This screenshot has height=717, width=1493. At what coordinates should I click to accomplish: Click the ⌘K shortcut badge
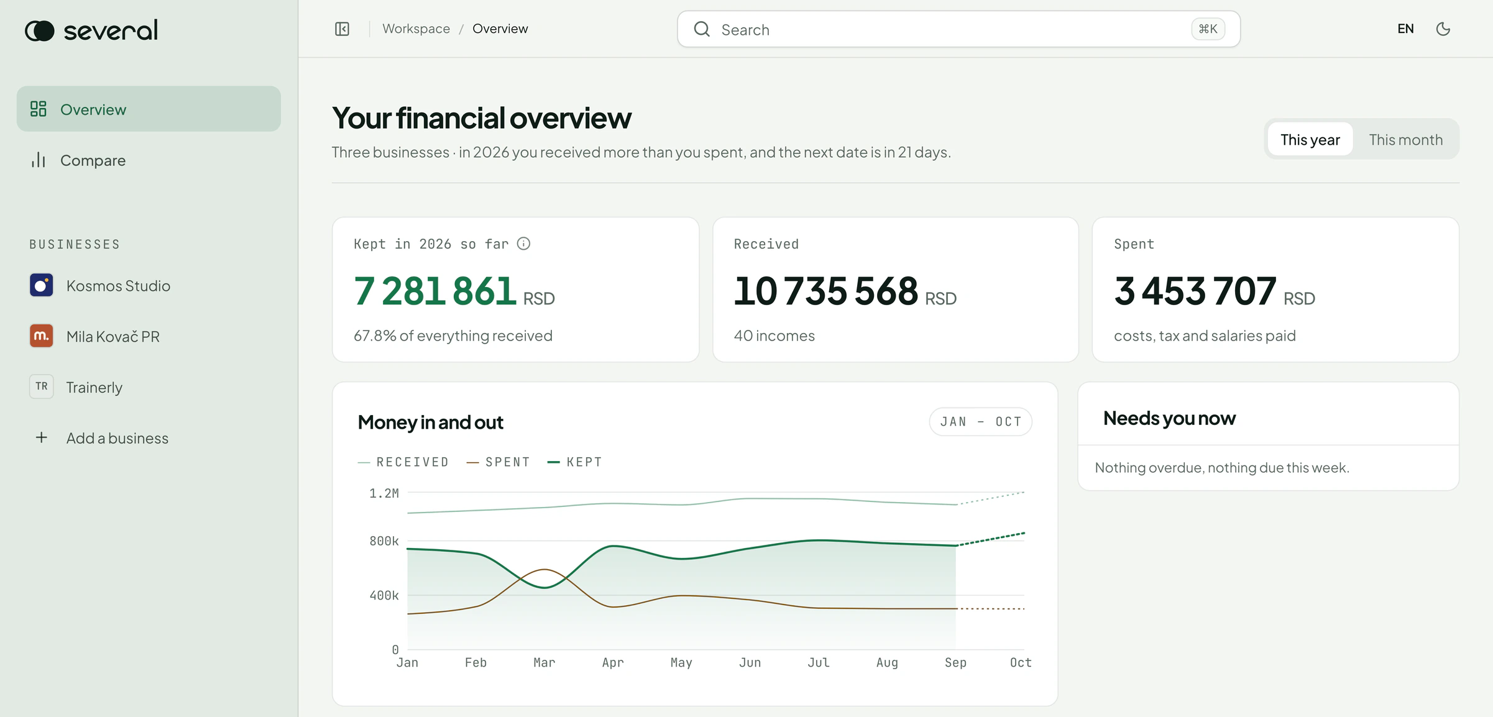coord(1208,29)
